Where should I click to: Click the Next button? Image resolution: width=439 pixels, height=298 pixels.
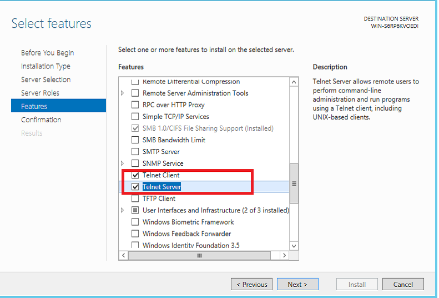click(x=297, y=284)
